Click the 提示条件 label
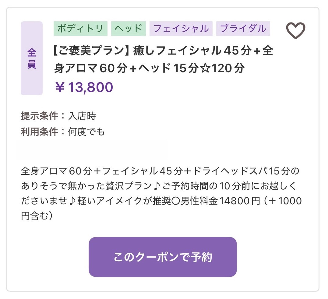The width and height of the screenshot is (328, 299). click(39, 116)
